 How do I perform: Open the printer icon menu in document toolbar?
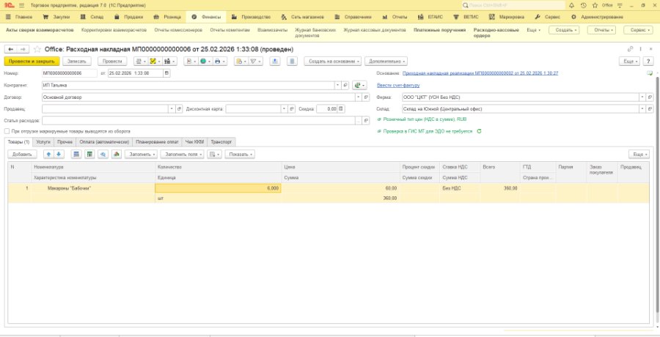click(219, 62)
